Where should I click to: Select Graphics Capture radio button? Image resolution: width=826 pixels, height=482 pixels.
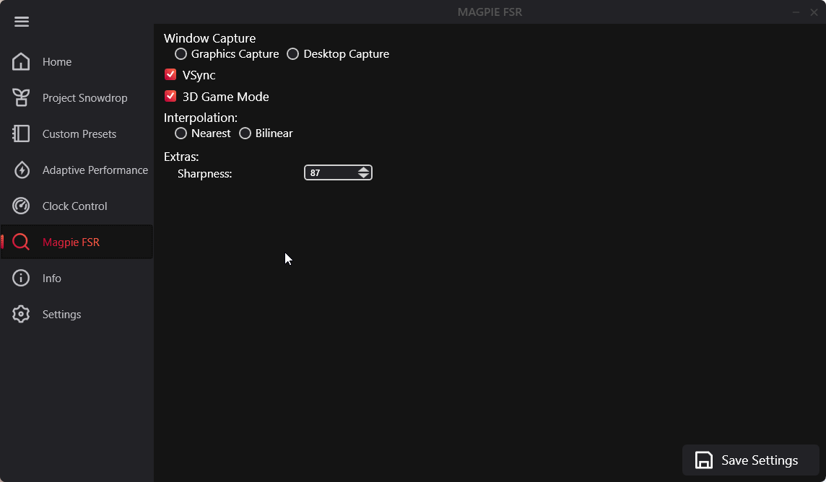click(181, 53)
